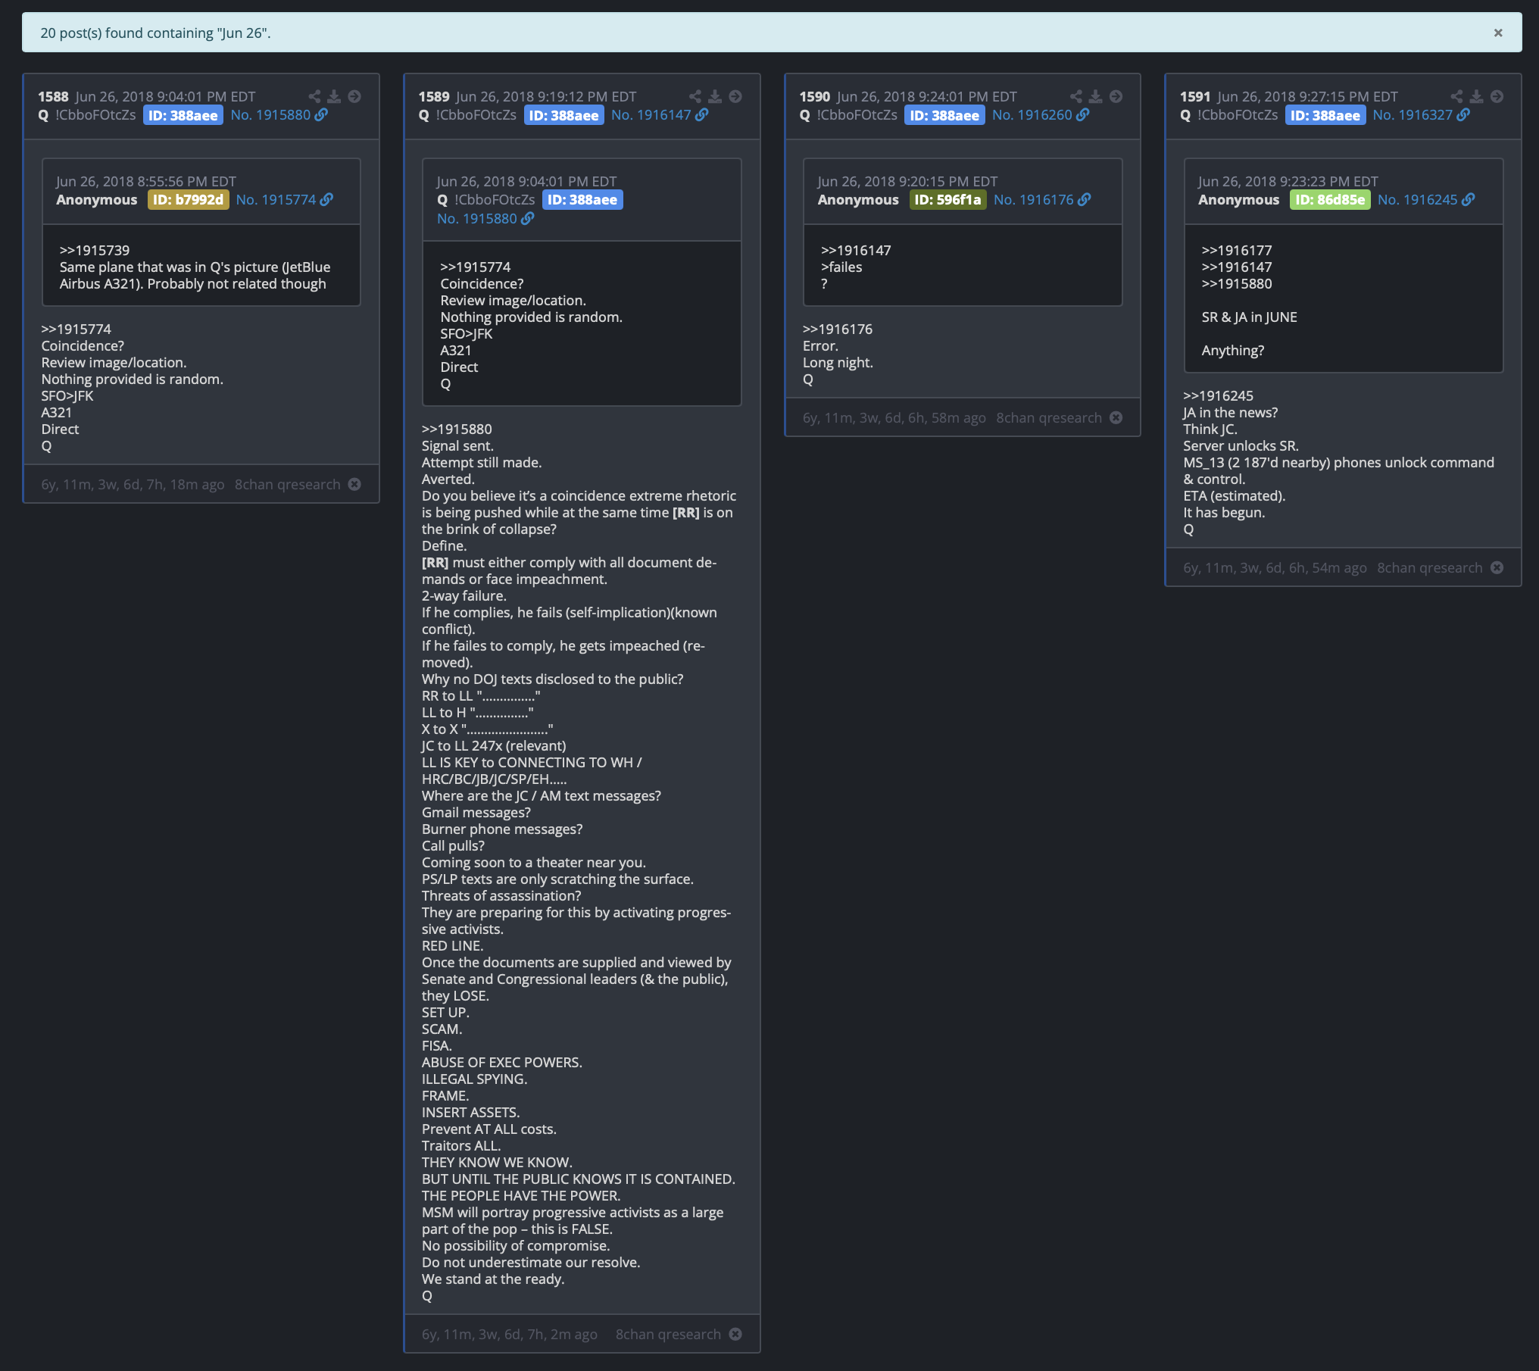
Task: Open quoted post link No. 1916245
Action: (1426, 200)
